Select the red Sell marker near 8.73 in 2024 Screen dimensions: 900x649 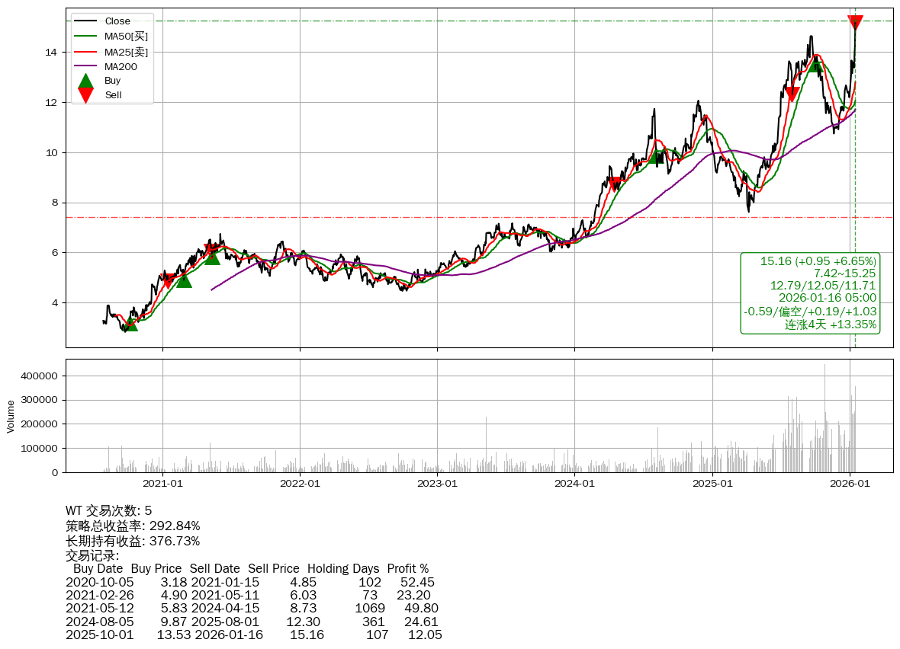tap(615, 184)
